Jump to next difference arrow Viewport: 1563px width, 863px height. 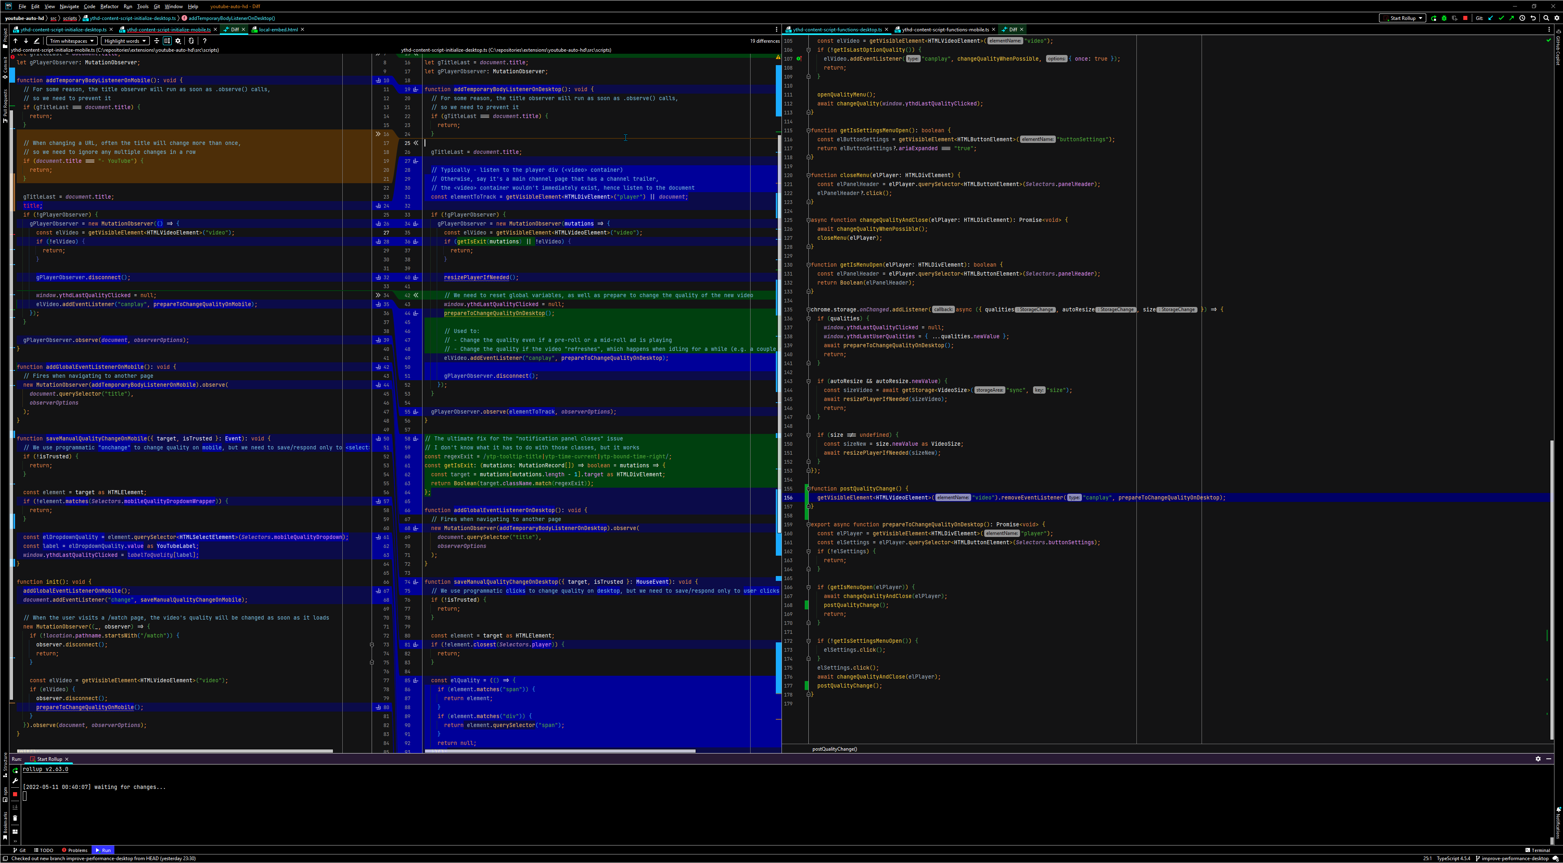pos(26,41)
